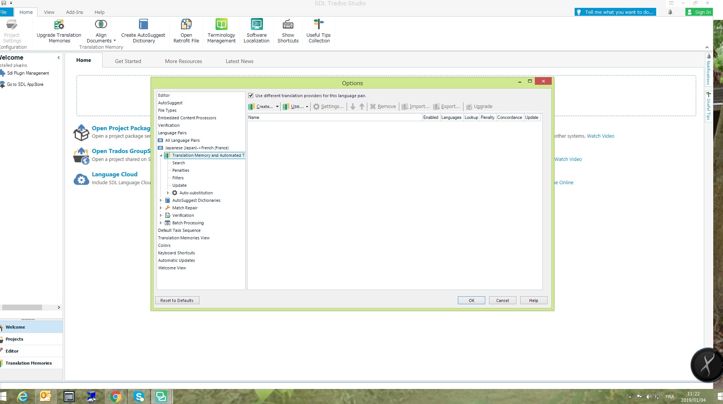Click Import translation memory button
Image resolution: width=723 pixels, height=404 pixels.
[415, 107]
